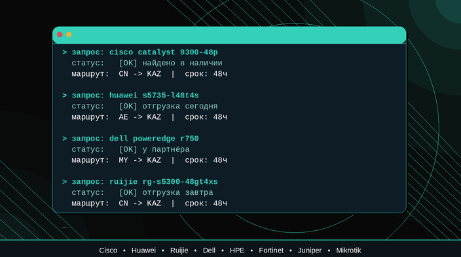Click the Huawei brand in the bottom bar
This screenshot has width=461, height=257.
(143, 250)
